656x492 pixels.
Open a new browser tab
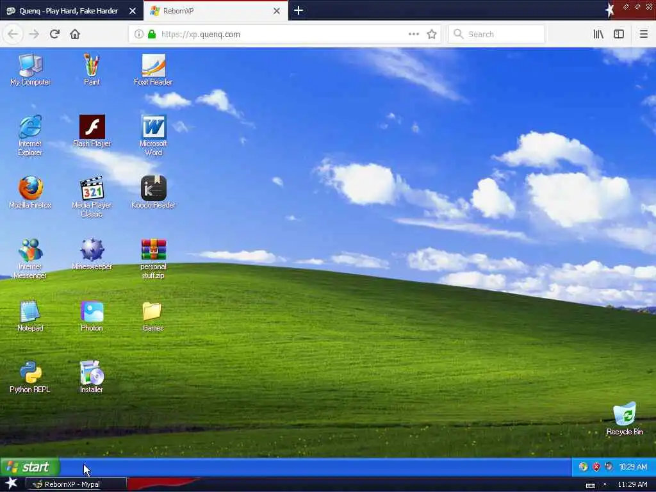tap(299, 10)
